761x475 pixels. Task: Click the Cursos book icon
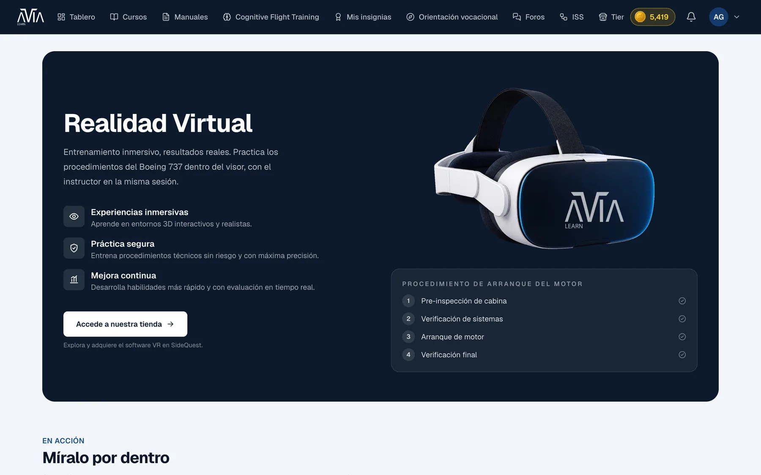point(114,17)
